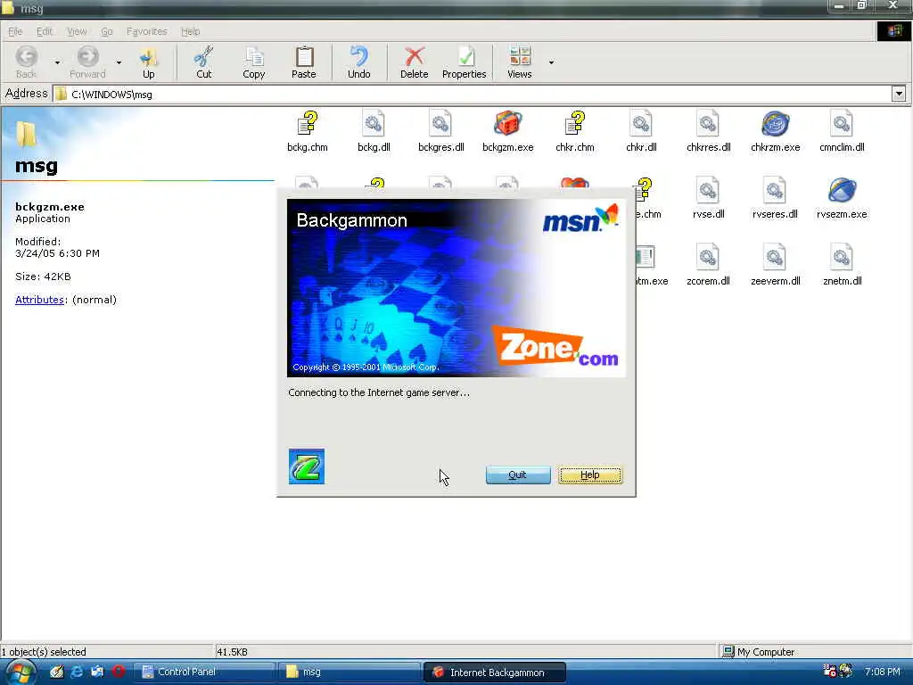Screen dimensions: 913x685
Task: Switch to the Control Panel taskbar button
Action: (204, 672)
